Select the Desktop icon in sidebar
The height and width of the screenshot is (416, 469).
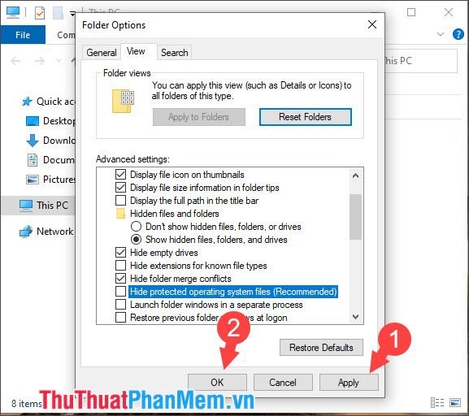coord(33,121)
